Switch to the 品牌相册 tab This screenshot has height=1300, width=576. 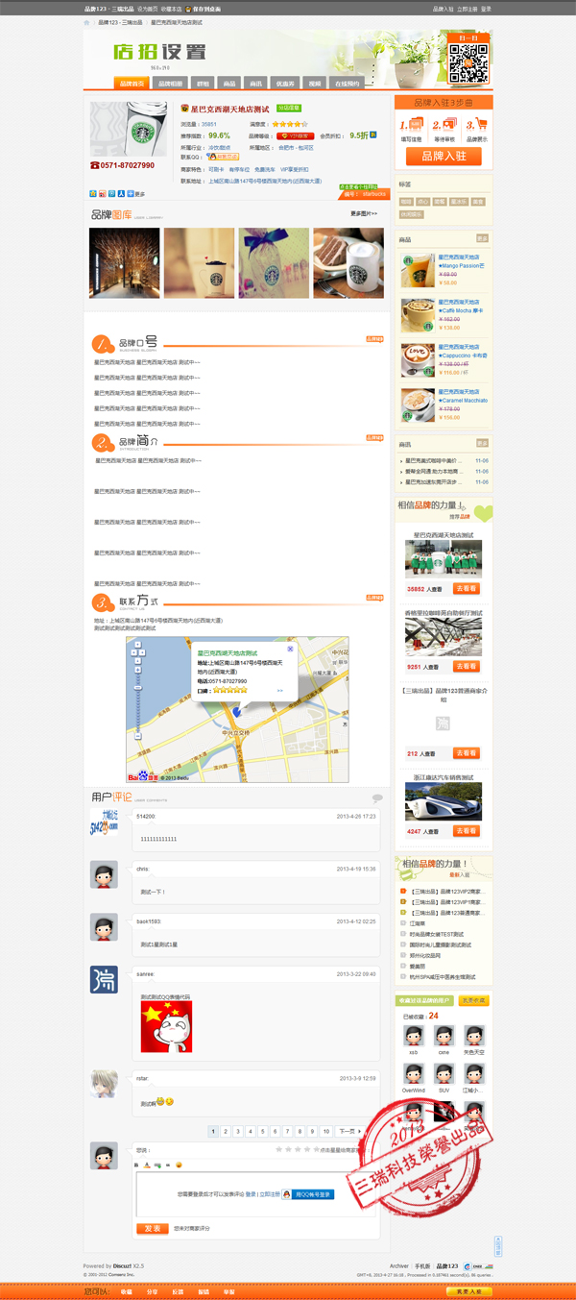170,84
